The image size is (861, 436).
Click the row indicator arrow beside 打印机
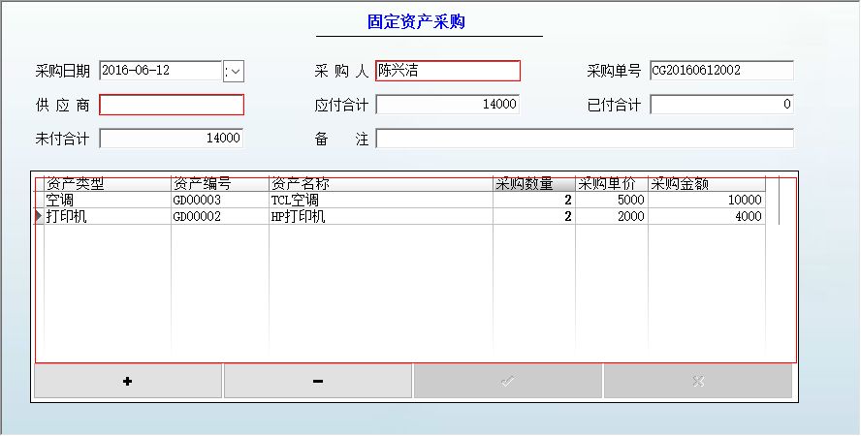pyautogui.click(x=39, y=216)
